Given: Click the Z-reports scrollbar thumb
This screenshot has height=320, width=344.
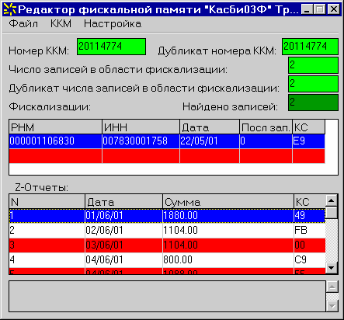Looking at the screenshot, I should click(x=332, y=213).
